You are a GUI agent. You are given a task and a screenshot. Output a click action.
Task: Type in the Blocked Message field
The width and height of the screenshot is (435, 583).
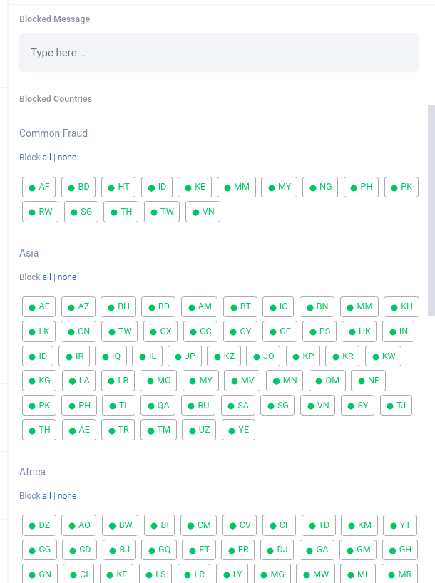(x=218, y=53)
